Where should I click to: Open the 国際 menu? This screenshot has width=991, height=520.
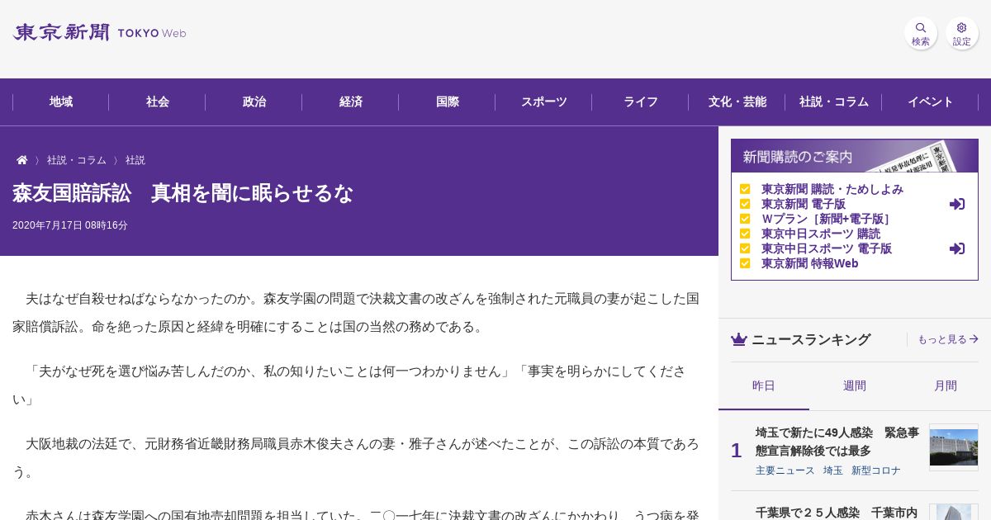pos(448,102)
